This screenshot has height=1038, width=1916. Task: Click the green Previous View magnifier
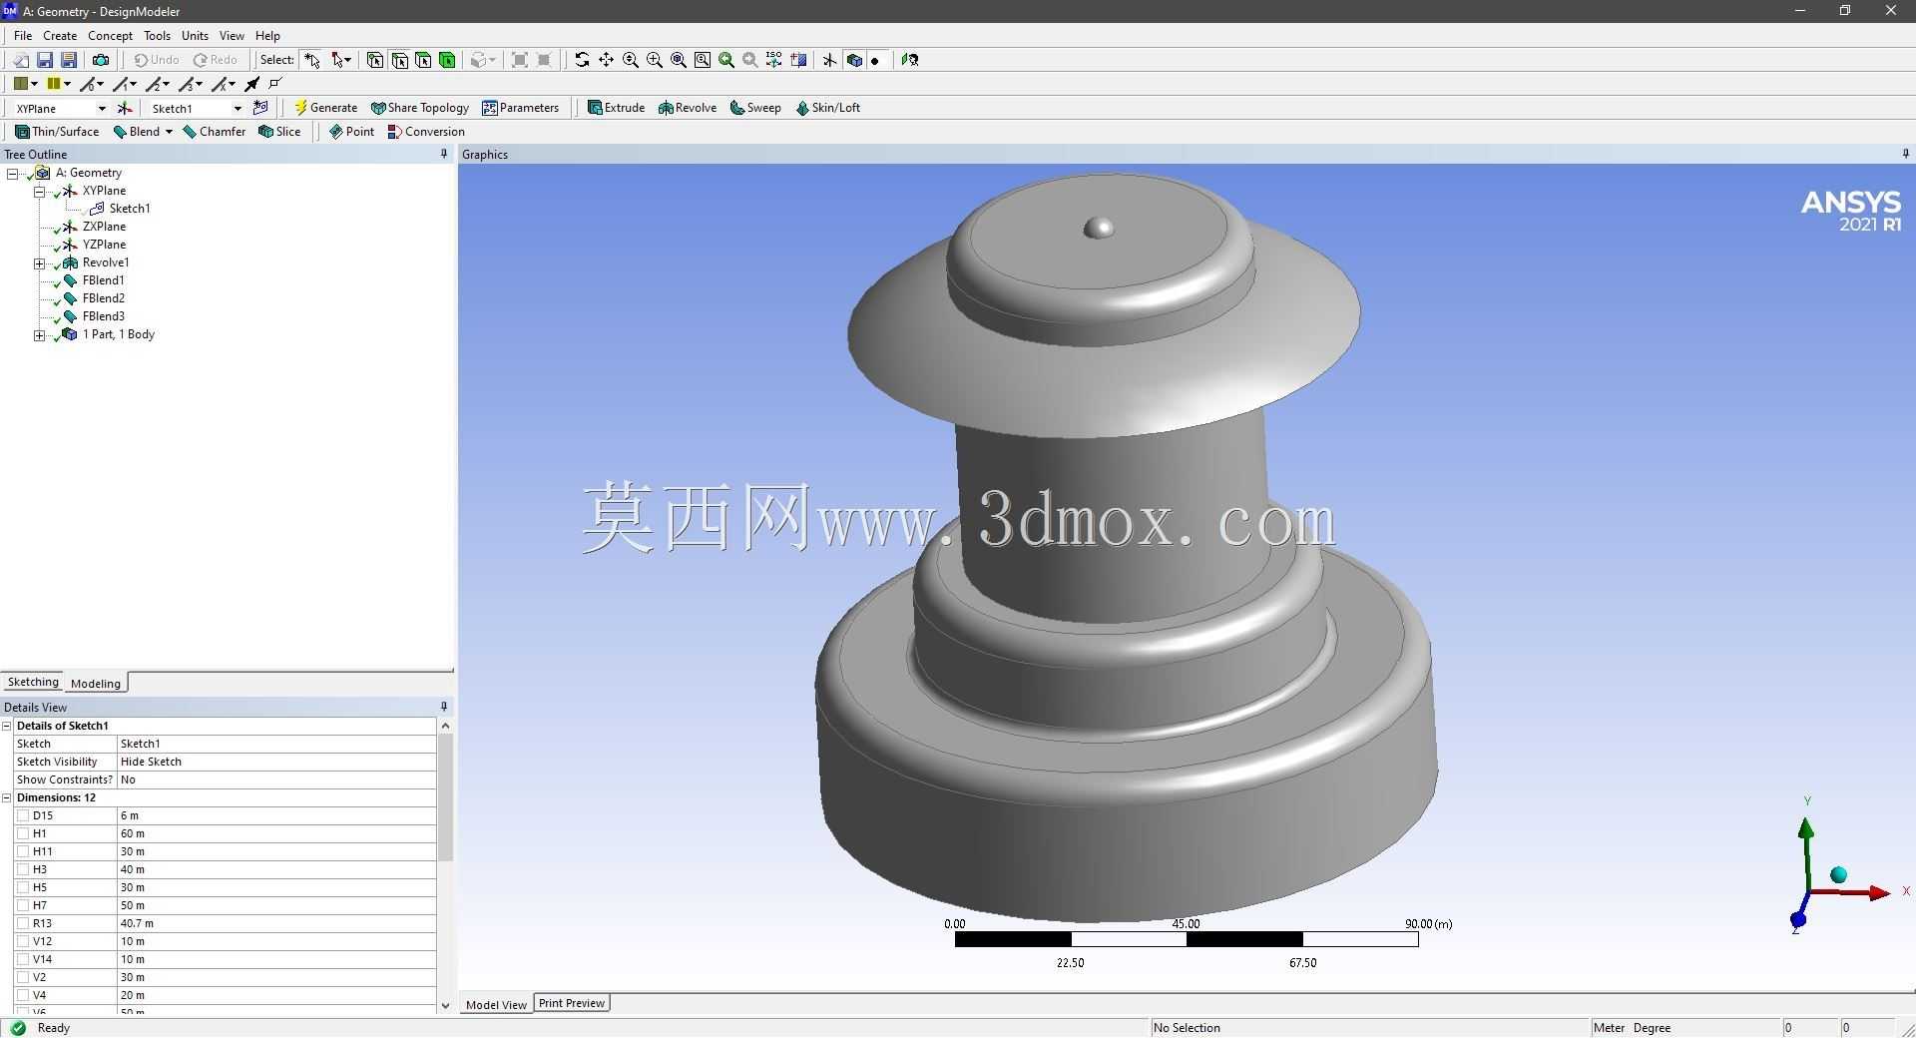pyautogui.click(x=726, y=60)
